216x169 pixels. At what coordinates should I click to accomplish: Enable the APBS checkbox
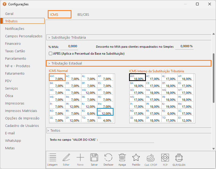point(51,54)
